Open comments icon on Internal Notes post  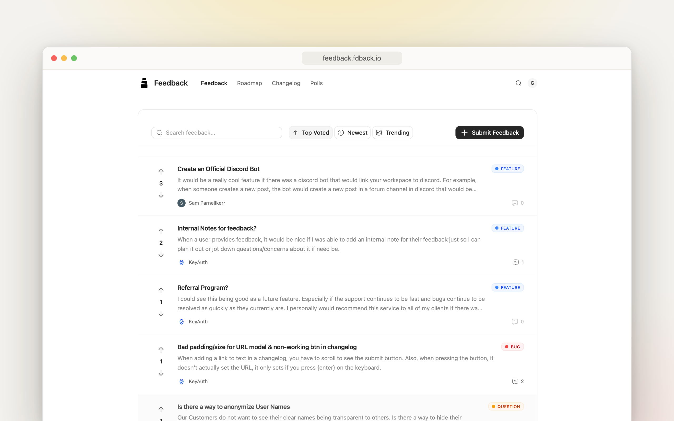pos(515,262)
